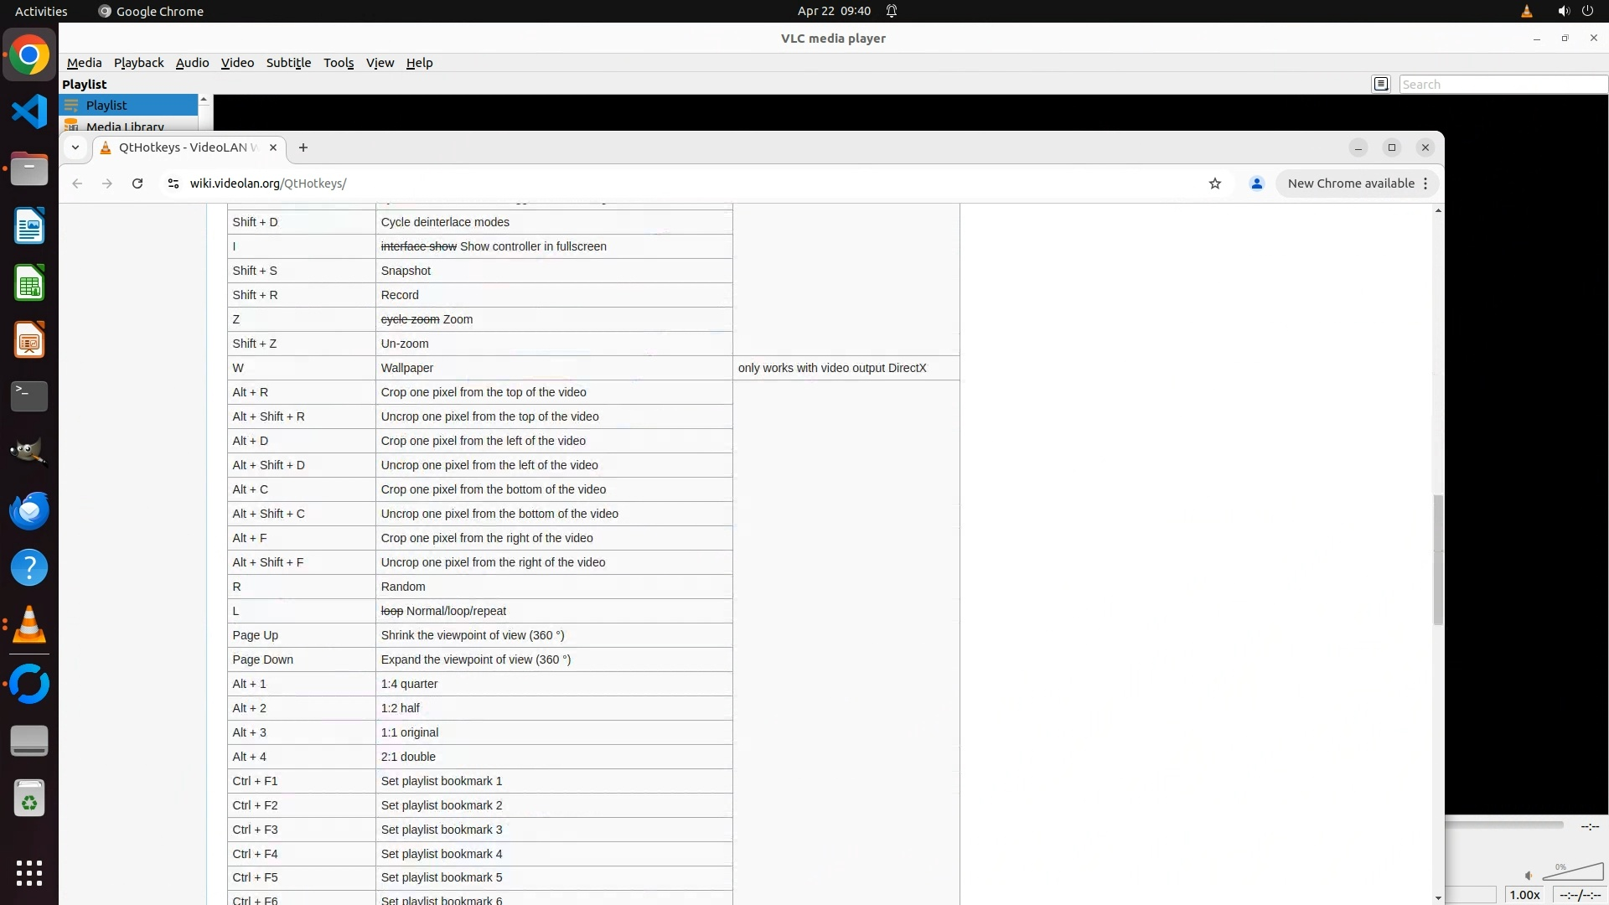The width and height of the screenshot is (1609, 905).
Task: Open Thunderbird mail from dock
Action: click(x=29, y=510)
